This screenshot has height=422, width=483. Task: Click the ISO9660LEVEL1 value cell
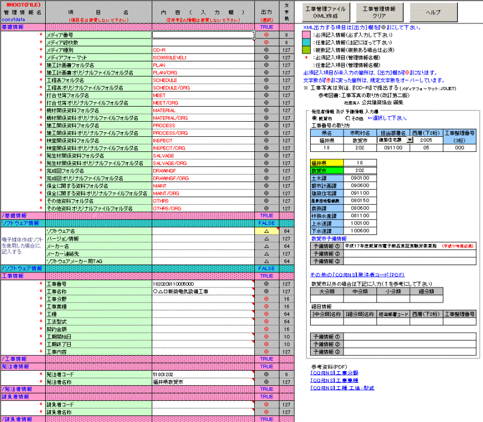[204, 57]
